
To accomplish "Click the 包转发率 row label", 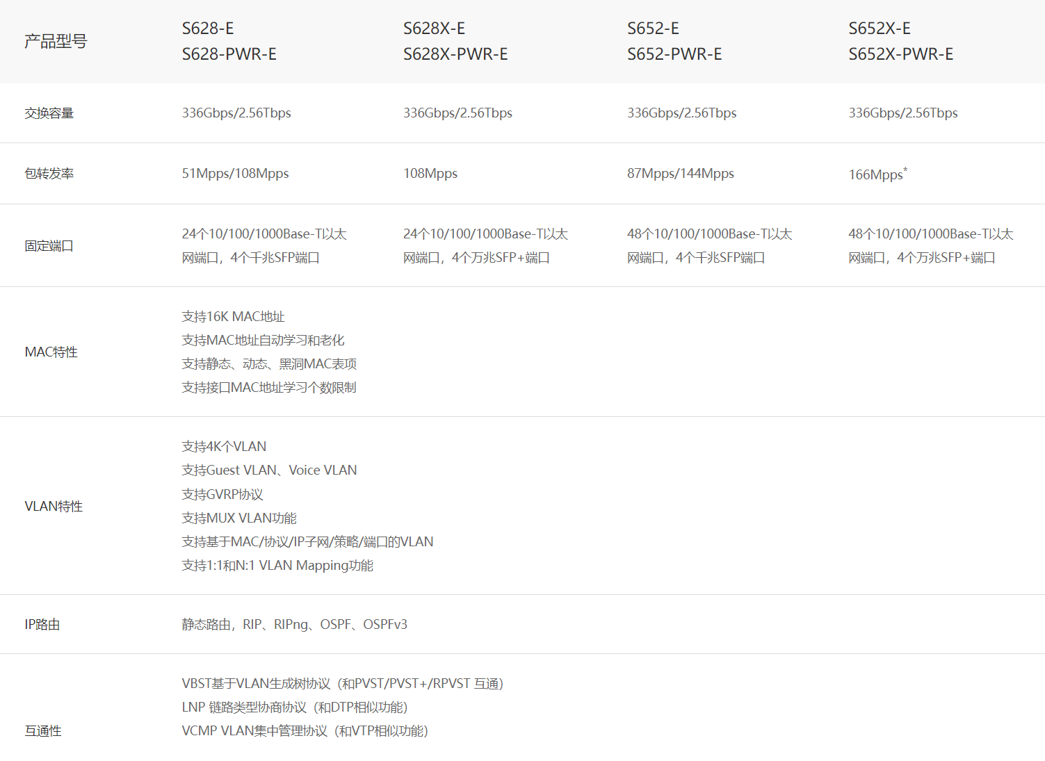I will [x=49, y=174].
